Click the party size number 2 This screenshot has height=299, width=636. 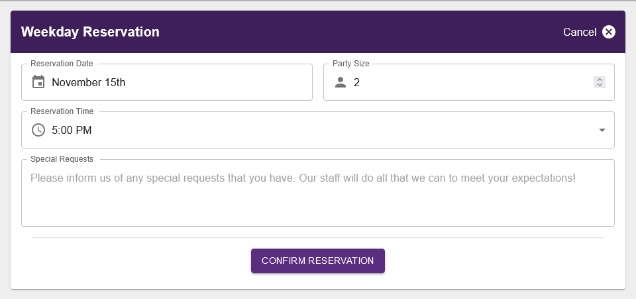click(356, 83)
